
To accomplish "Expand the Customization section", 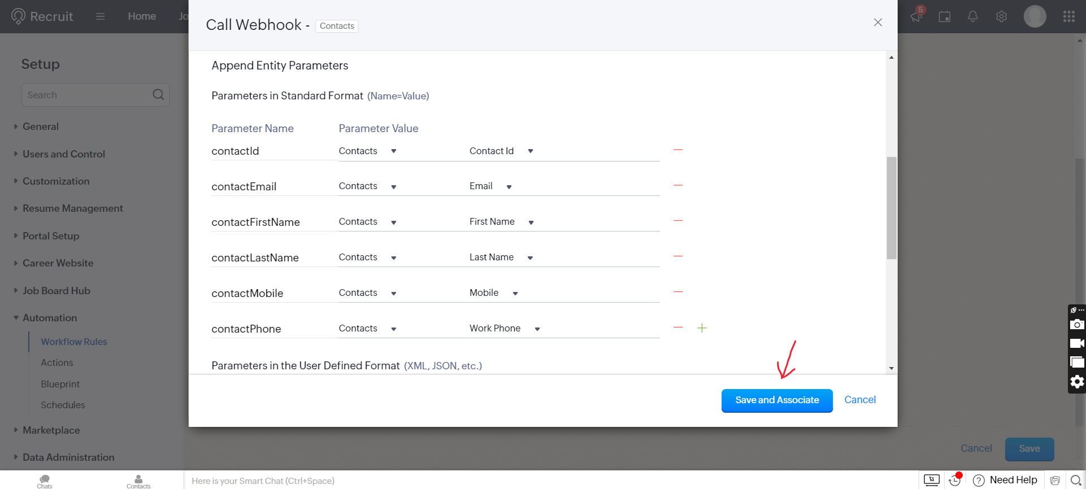I will coord(56,181).
